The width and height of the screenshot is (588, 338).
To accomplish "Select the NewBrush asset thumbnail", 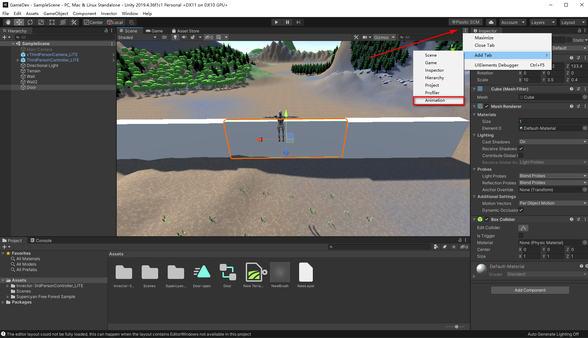I will (280, 272).
